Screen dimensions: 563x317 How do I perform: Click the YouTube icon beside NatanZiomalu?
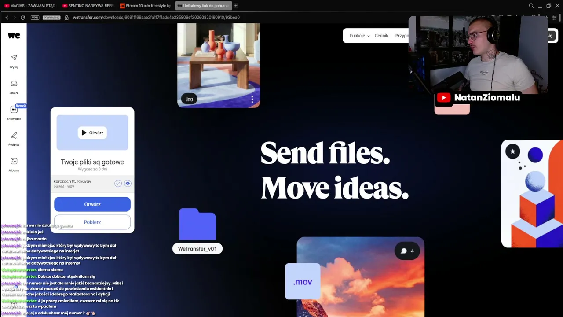pos(443,98)
